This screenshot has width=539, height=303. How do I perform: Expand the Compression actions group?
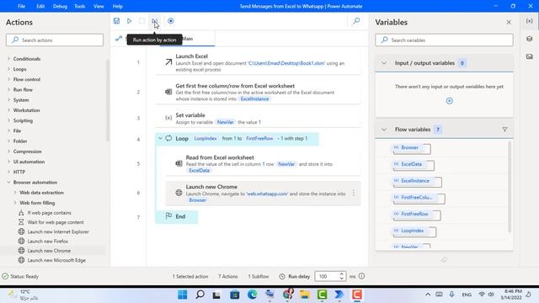tap(9, 151)
